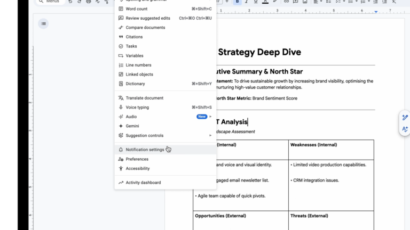Image resolution: width=410 pixels, height=230 pixels.
Task: Open the Activity dashboard entry
Action: (143, 183)
